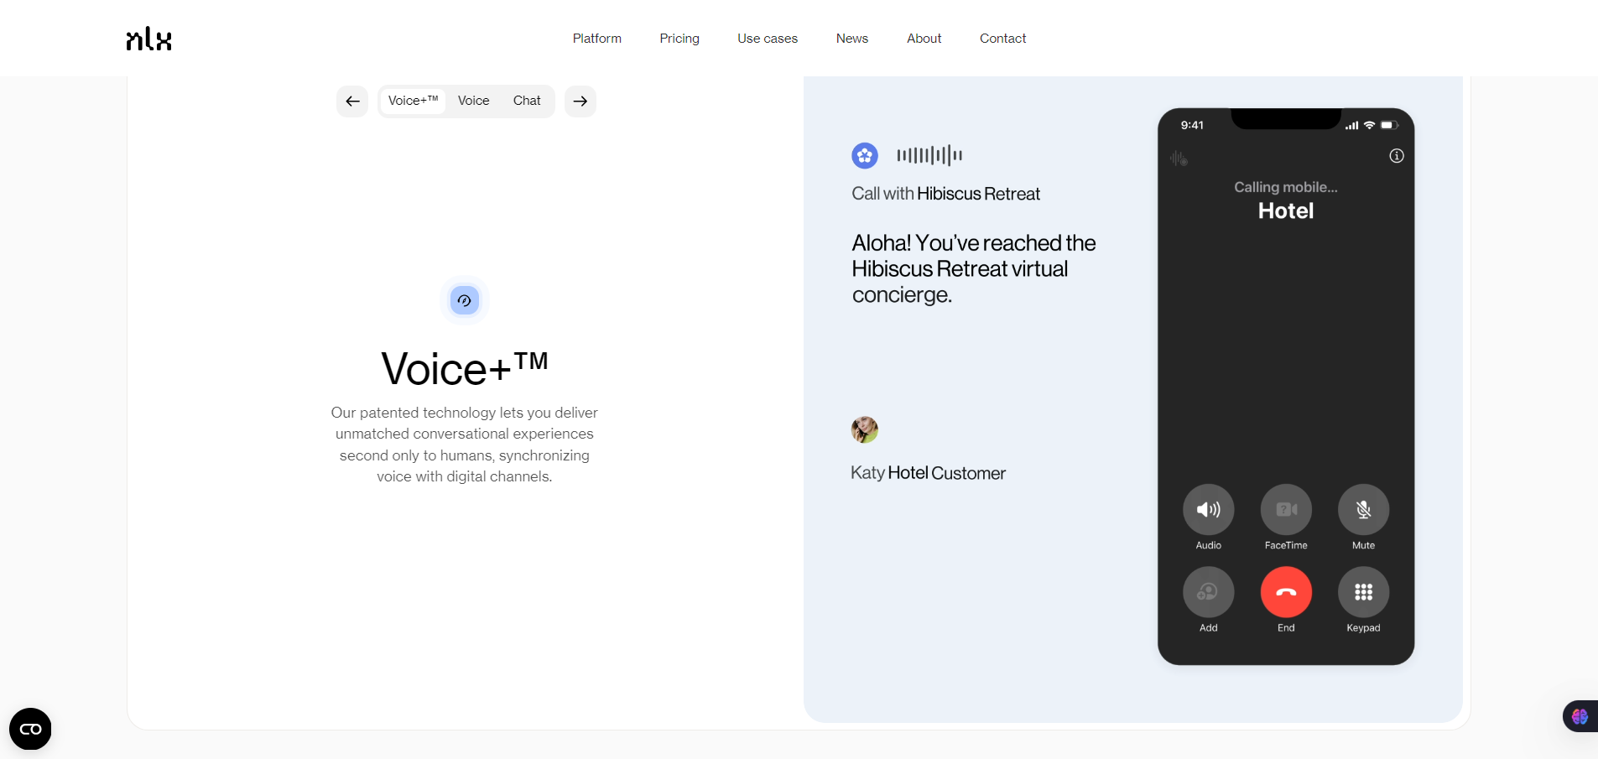Mute the call using the Mute icon
Image resolution: width=1598 pixels, height=759 pixels.
click(1362, 510)
